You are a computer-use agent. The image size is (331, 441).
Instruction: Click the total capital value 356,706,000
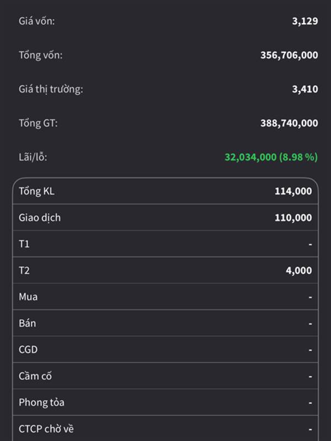[x=289, y=55]
